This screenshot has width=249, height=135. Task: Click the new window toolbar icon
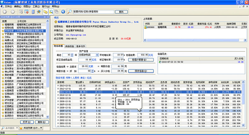point(21,12)
